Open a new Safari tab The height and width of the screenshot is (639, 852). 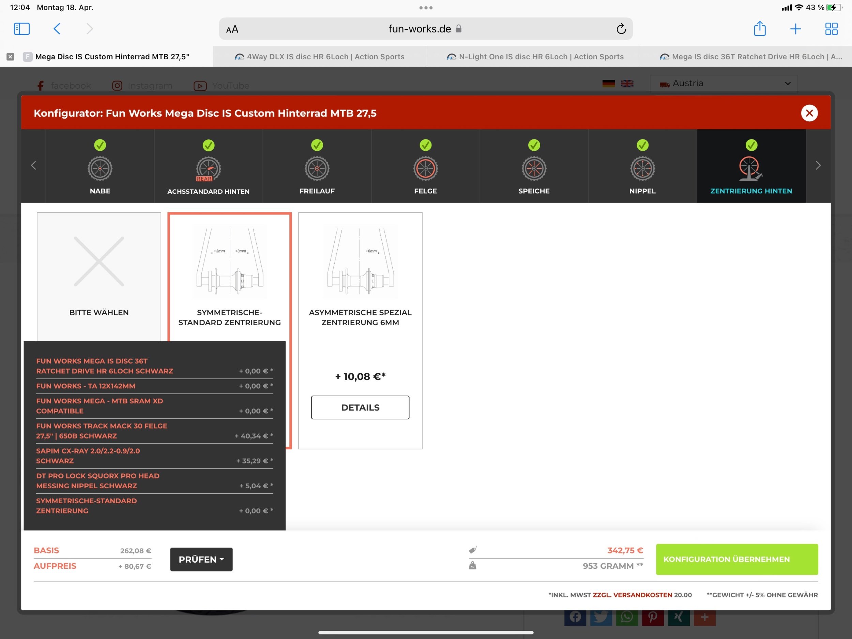(x=795, y=29)
